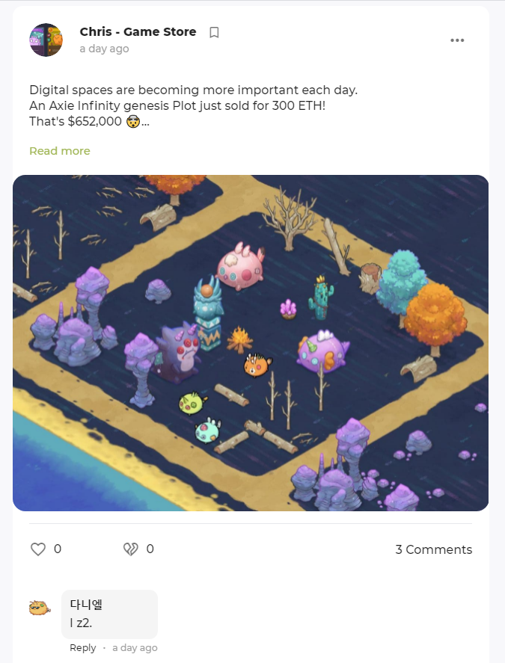Click the comment's 'a day ago' timestamp
The image size is (505, 663).
[x=135, y=647]
